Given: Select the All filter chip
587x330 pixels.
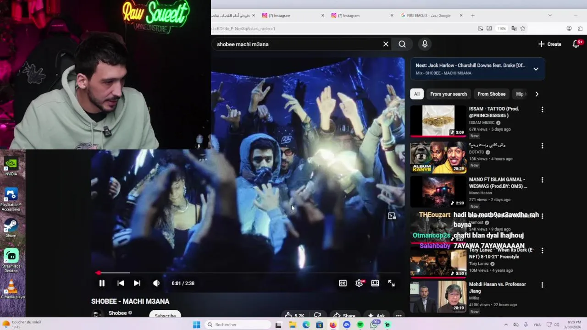Looking at the screenshot, I should point(417,94).
